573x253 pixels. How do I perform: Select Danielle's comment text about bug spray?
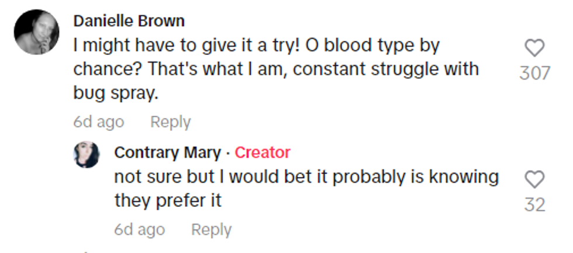click(x=275, y=69)
